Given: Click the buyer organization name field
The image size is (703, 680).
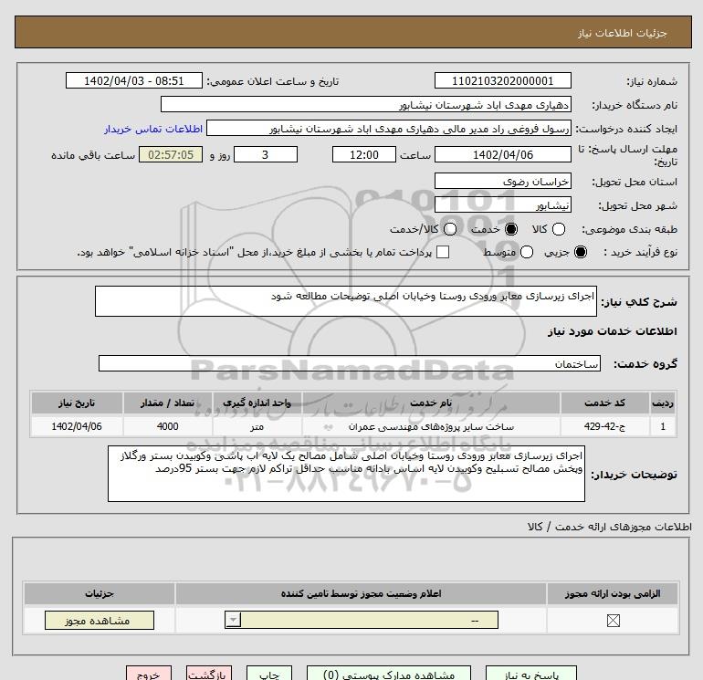Looking at the screenshot, I should point(366,104).
